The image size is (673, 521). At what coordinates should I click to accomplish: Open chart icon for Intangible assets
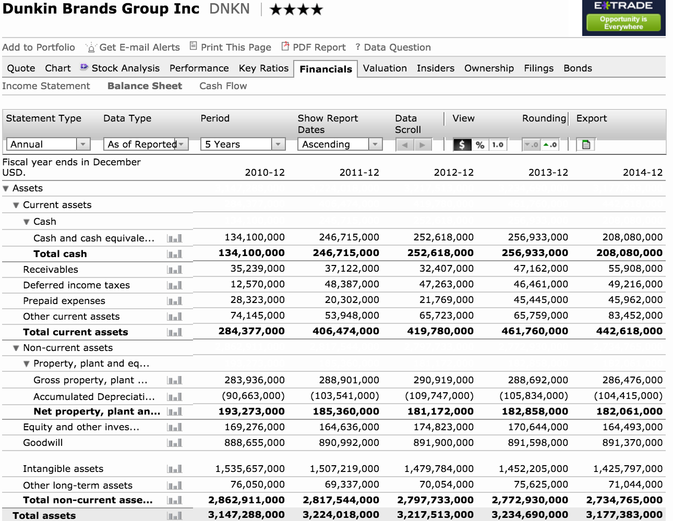[175, 469]
